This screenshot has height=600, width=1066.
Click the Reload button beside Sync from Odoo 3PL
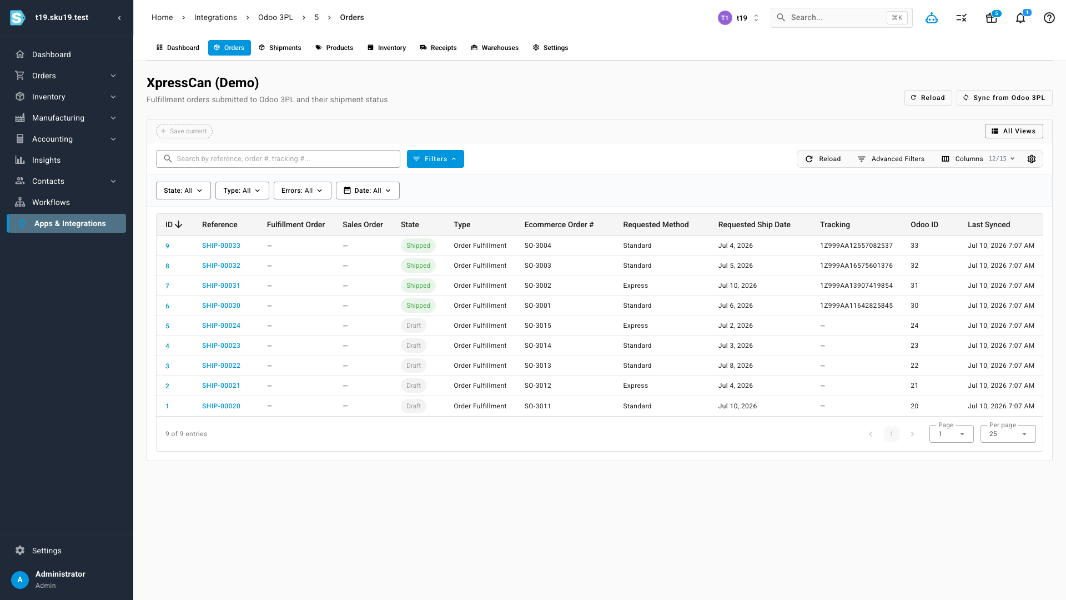(928, 98)
